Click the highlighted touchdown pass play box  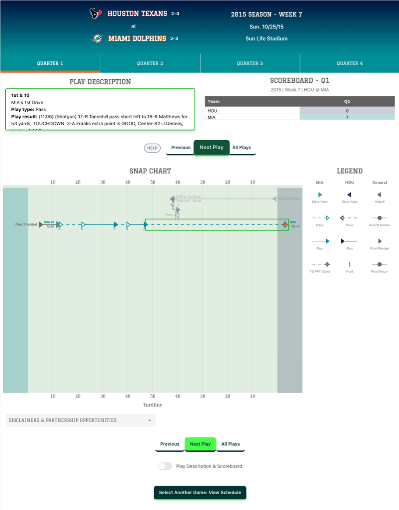point(217,225)
